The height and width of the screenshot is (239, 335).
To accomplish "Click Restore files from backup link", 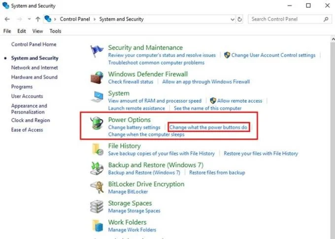I will (217, 173).
